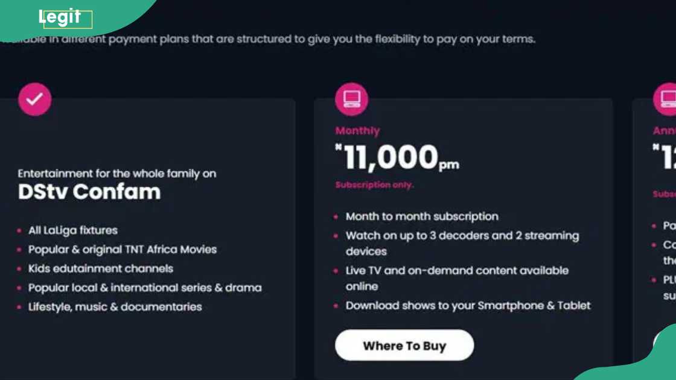Click Popular local & international series item
Screen dimensions: 676x380
pos(145,288)
